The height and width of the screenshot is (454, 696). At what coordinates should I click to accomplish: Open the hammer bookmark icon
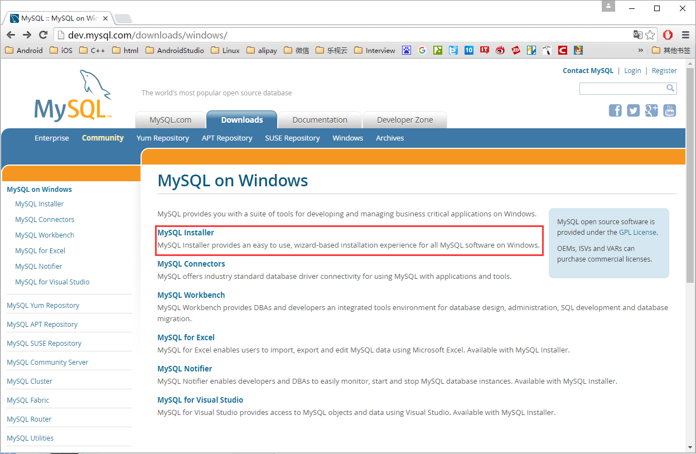tap(547, 50)
